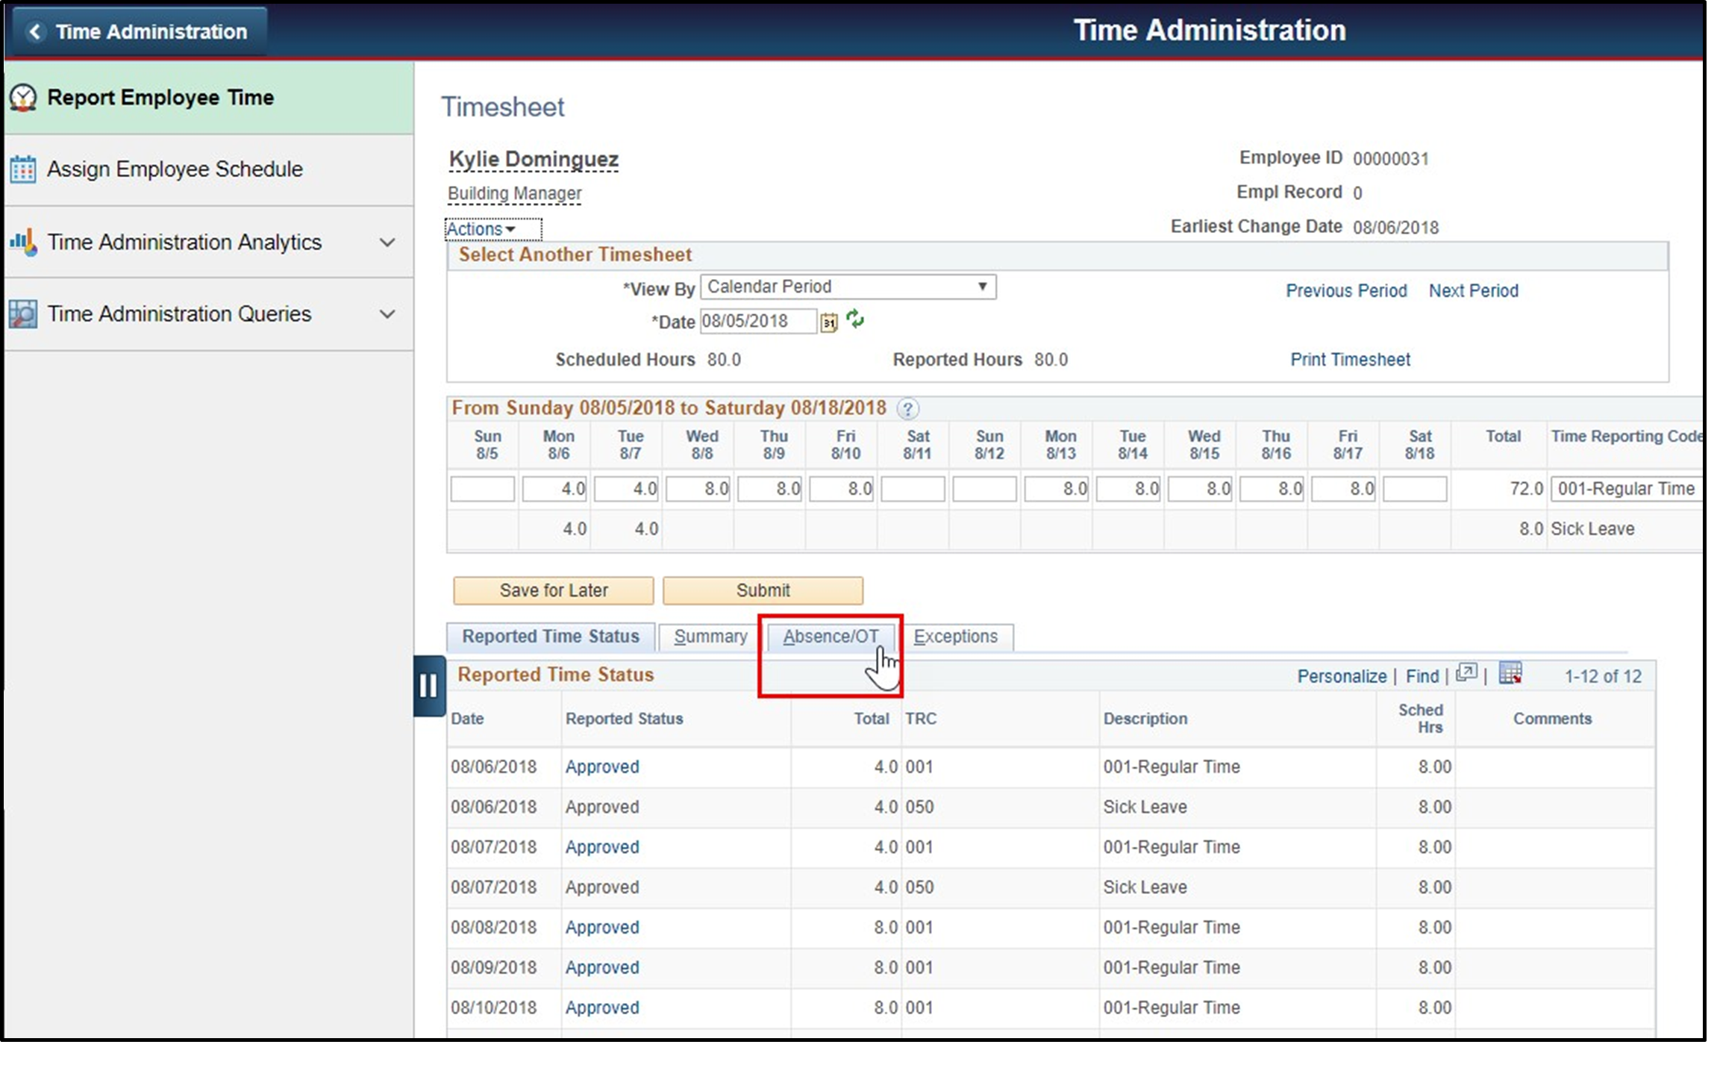Open the Exceptions tab

pos(957,637)
